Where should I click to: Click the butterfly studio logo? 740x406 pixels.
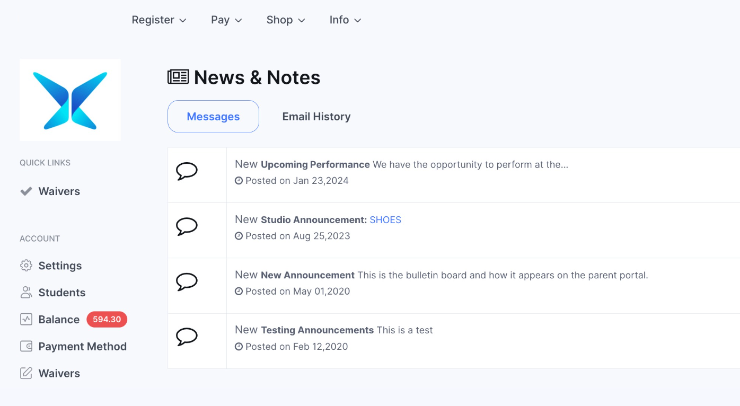click(70, 100)
